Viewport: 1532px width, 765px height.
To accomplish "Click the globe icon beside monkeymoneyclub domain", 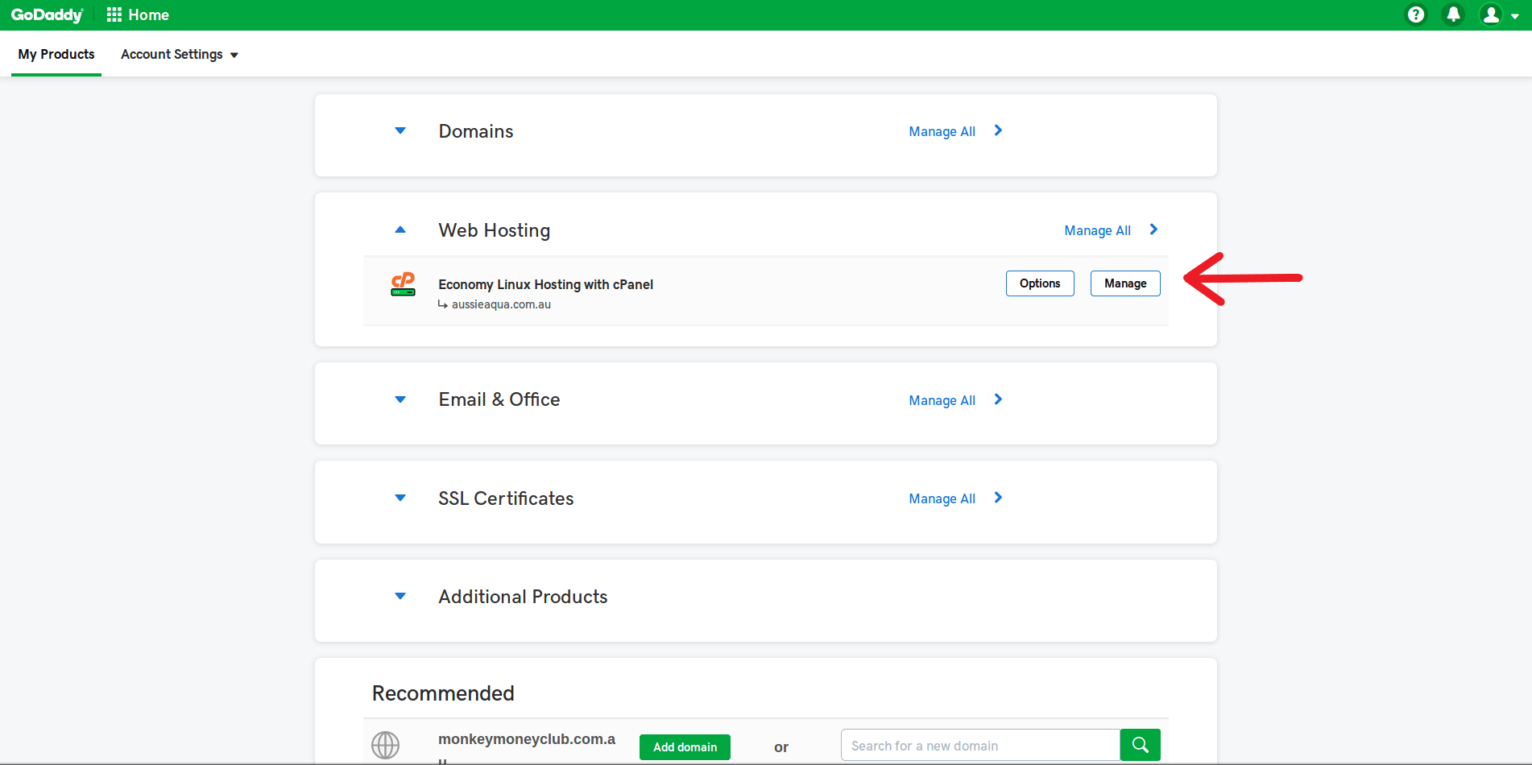I will (385, 745).
